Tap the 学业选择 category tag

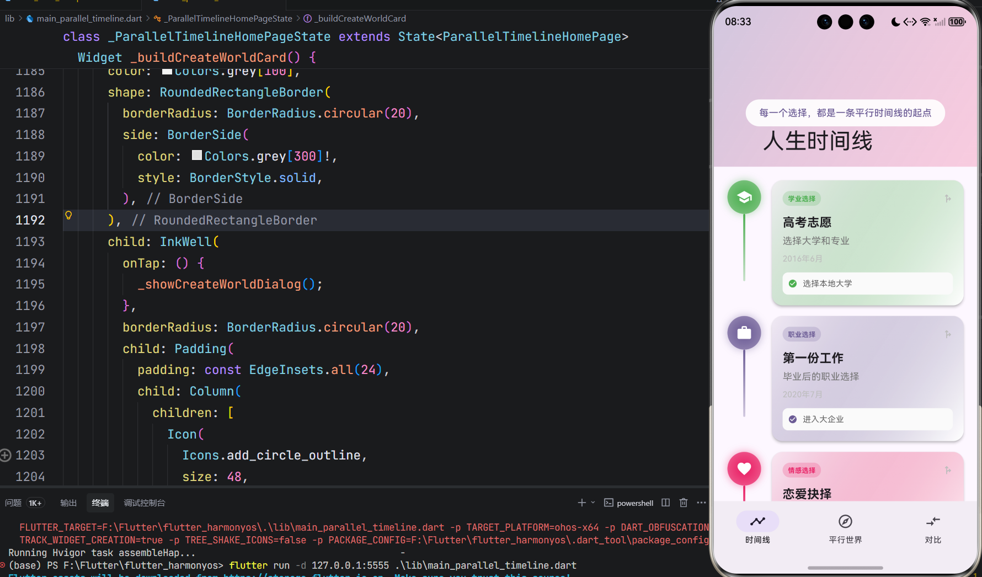802,199
